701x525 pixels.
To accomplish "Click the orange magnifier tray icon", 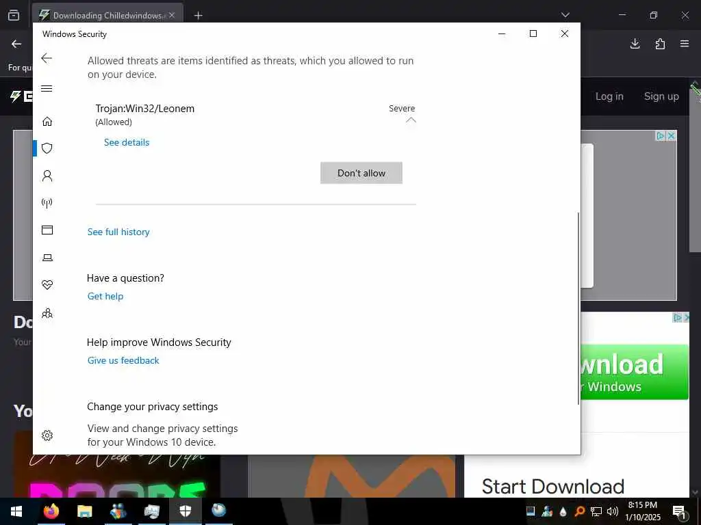I will coord(579,511).
